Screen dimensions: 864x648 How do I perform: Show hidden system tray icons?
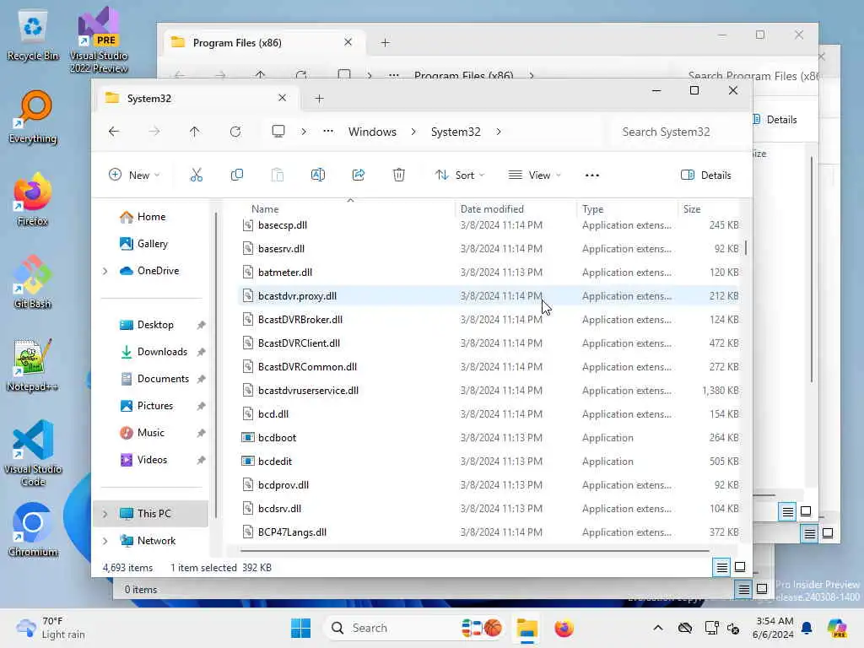pyautogui.click(x=658, y=628)
